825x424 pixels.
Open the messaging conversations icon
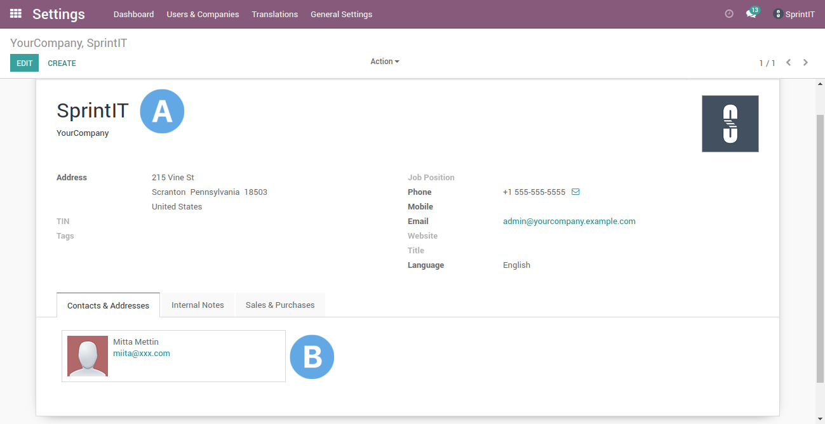point(751,14)
